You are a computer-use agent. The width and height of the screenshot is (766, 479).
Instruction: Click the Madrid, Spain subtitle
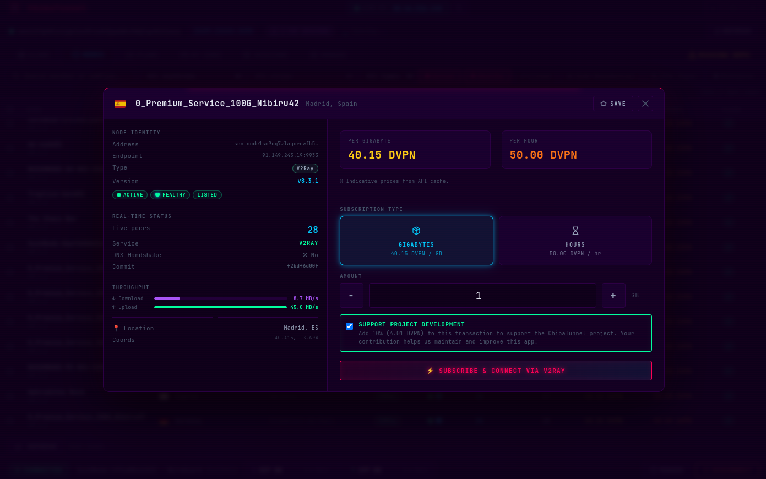(332, 104)
